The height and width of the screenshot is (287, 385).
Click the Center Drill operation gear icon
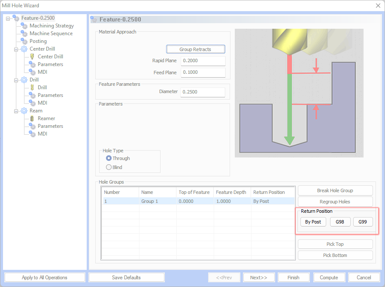(x=24, y=49)
